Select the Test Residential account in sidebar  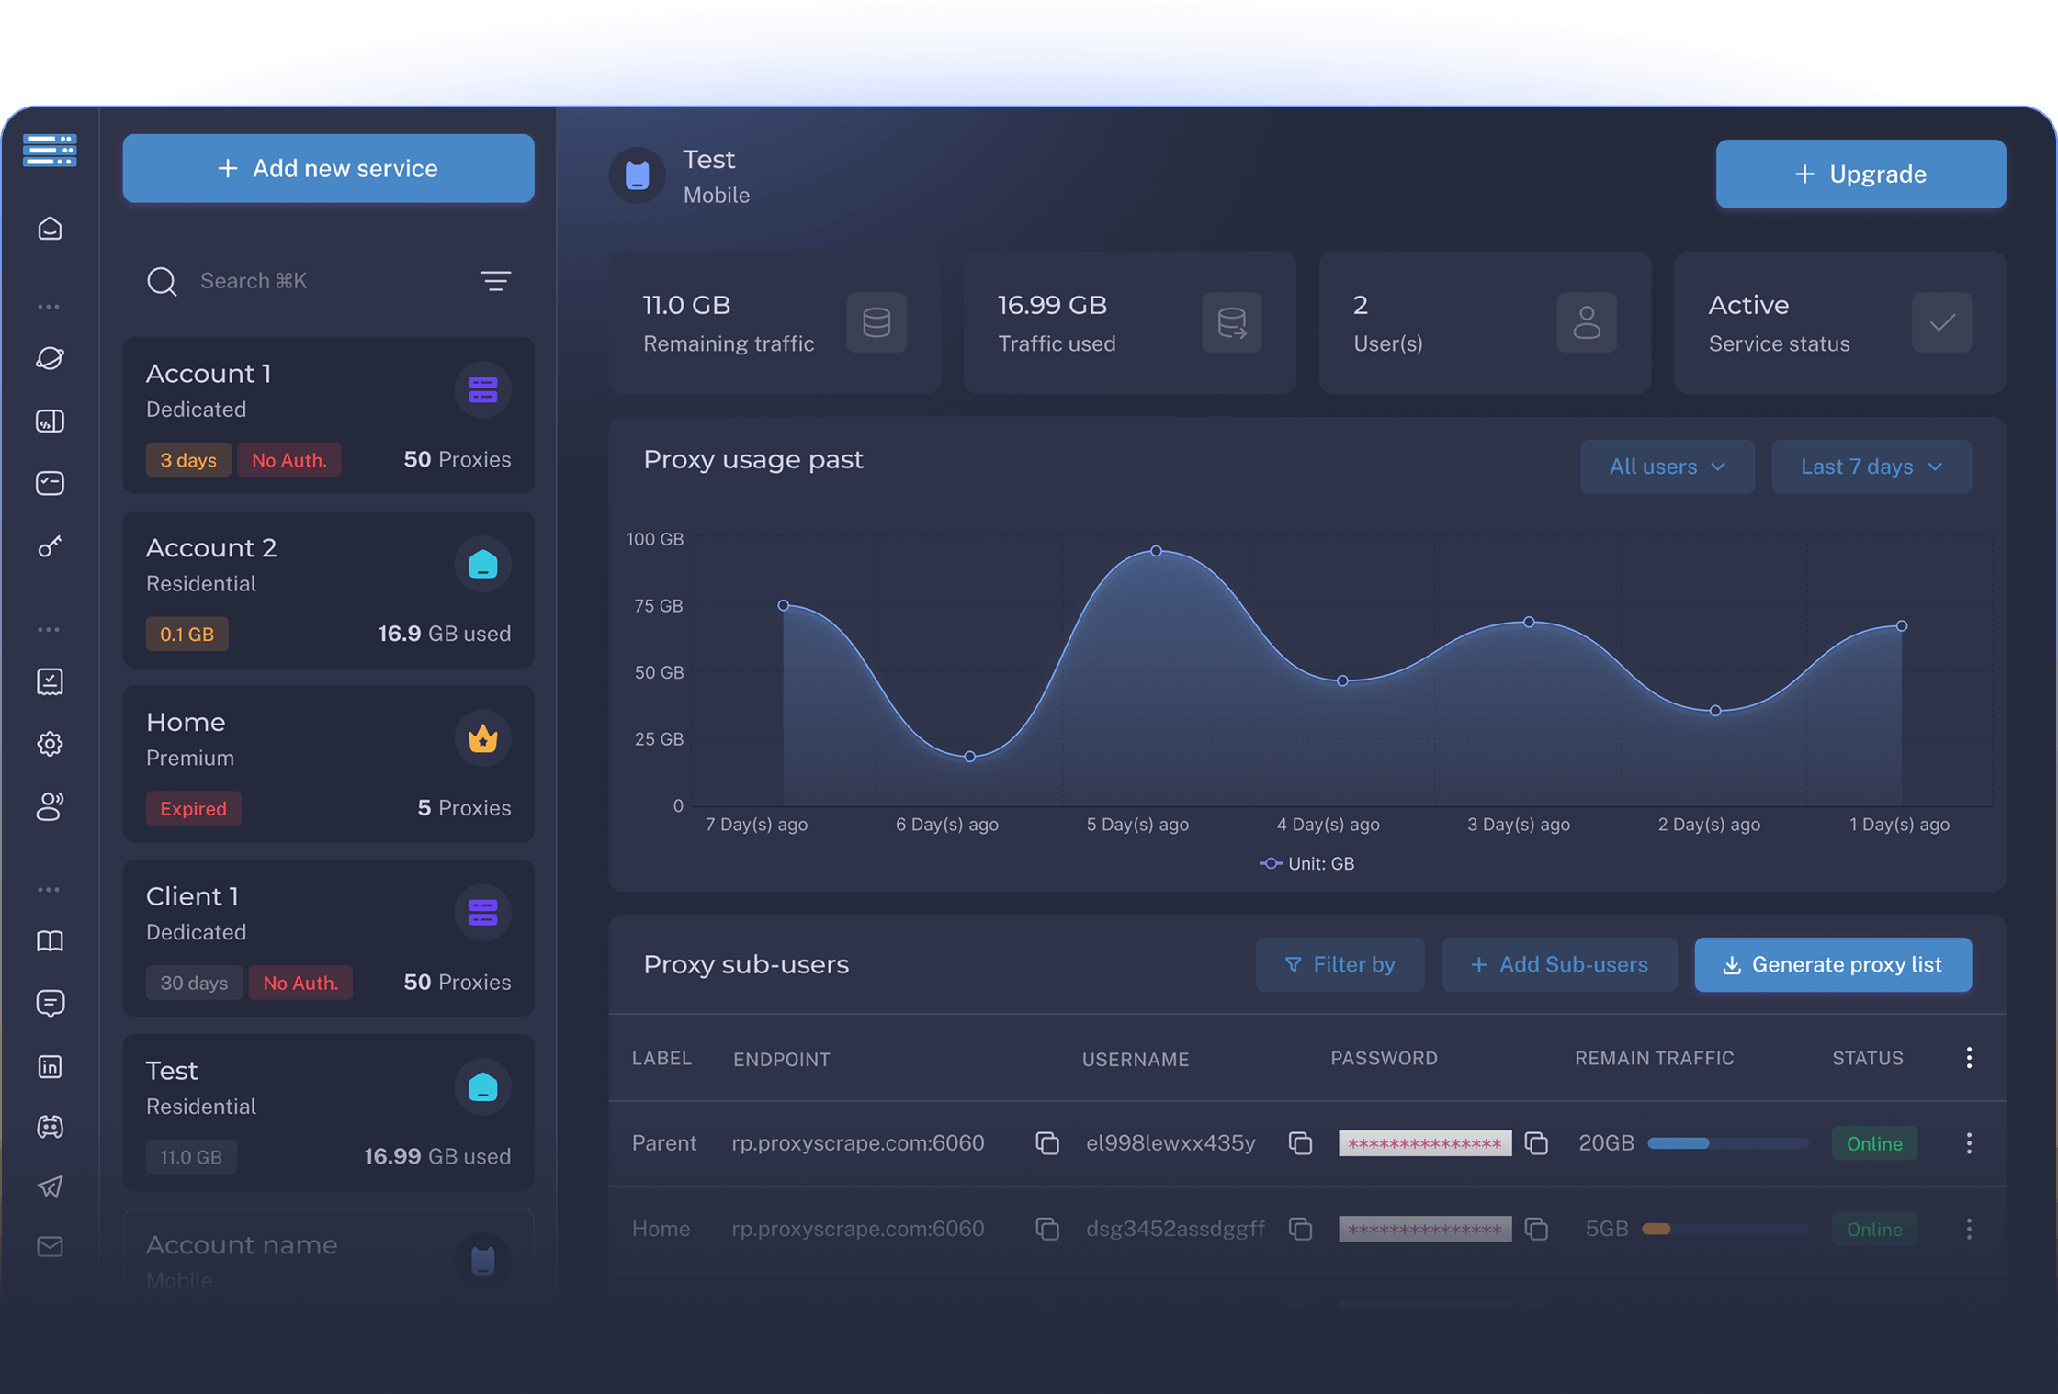tap(328, 1112)
